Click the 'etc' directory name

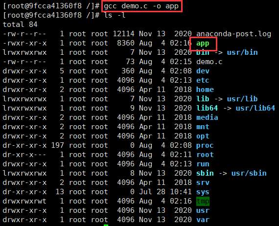[x=203, y=80]
